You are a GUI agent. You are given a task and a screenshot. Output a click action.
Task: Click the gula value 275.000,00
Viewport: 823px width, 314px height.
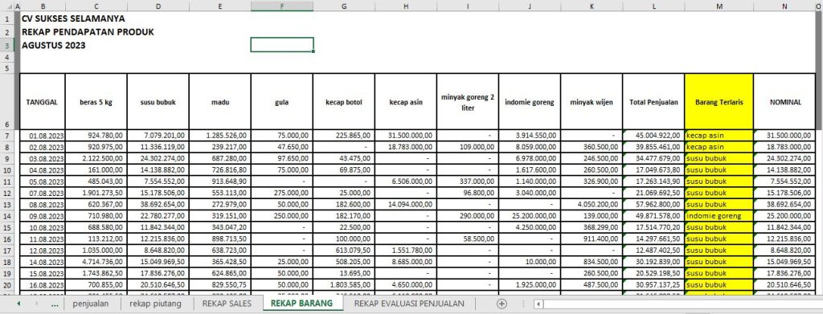pos(282,193)
